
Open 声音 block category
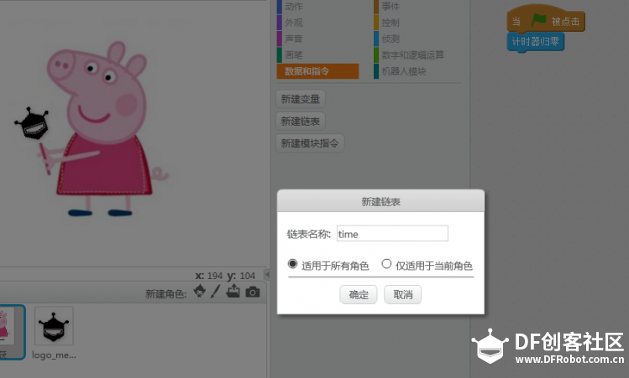(293, 39)
